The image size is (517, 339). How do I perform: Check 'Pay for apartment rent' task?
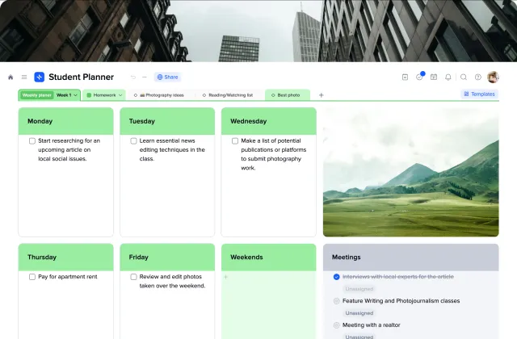point(32,277)
